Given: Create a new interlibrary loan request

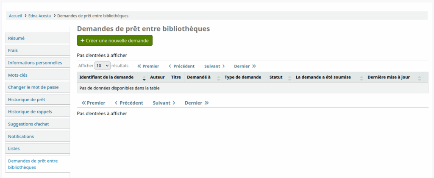Looking at the screenshot, I should [114, 41].
